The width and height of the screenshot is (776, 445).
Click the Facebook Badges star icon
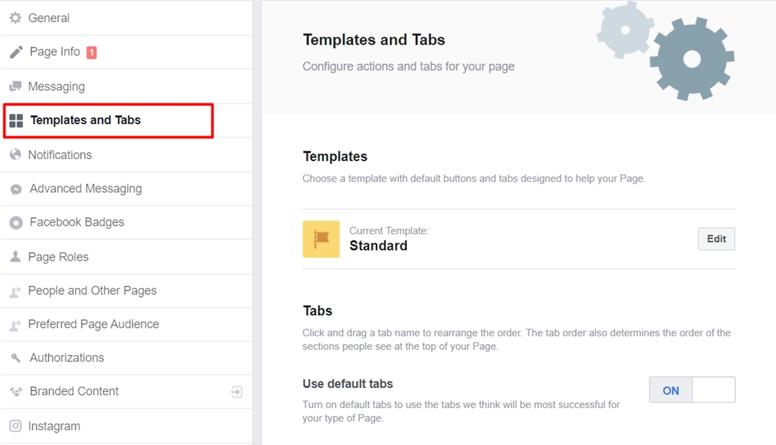[x=16, y=222]
